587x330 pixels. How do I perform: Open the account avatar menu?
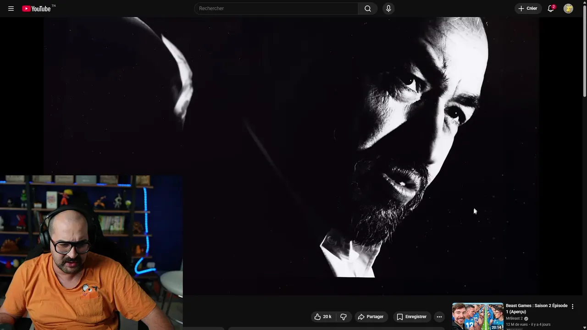568,8
